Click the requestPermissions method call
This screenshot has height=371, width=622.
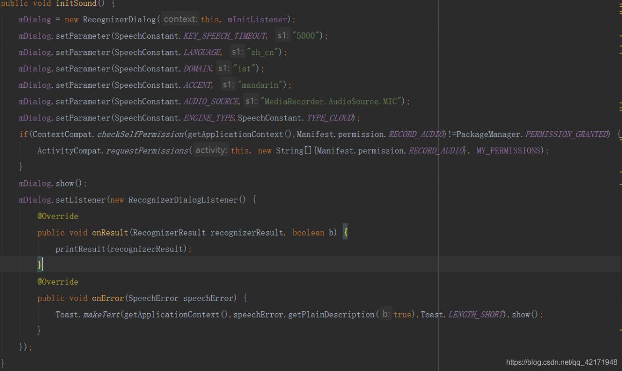point(147,151)
